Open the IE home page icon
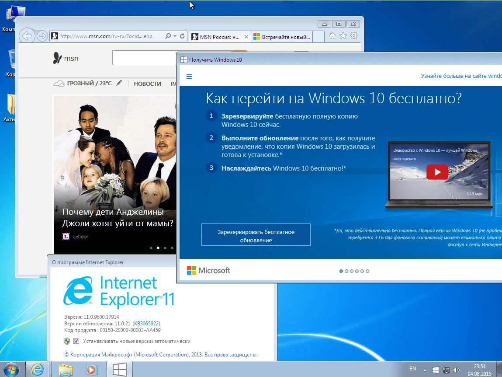This screenshot has height=377, width=502. point(332,36)
